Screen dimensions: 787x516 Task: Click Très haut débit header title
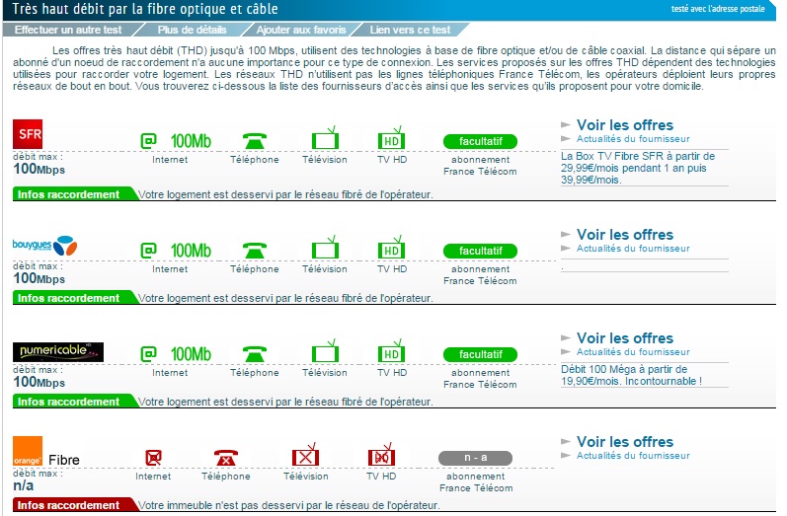pos(145,9)
